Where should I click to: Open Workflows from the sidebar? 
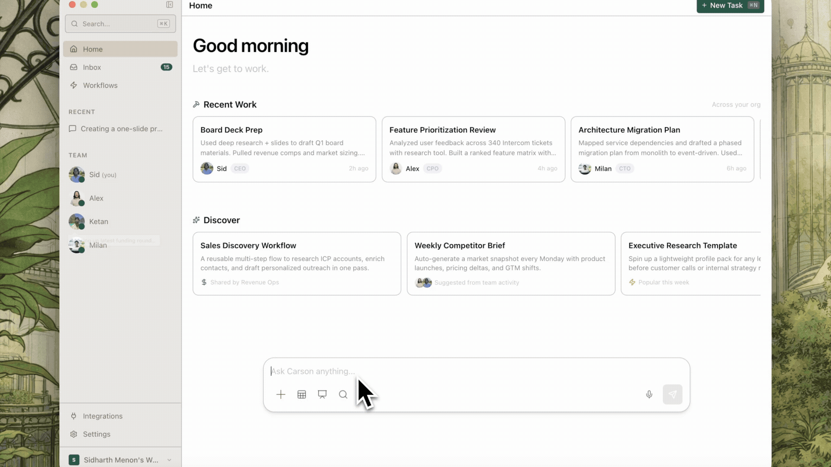click(x=100, y=85)
